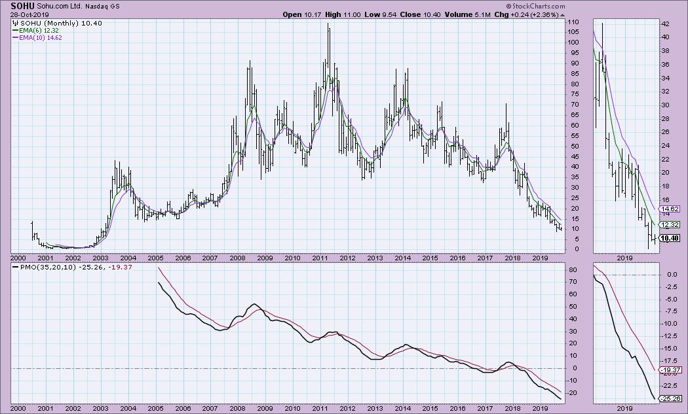688x414 pixels.
Task: Click the 2008 year label under the price chart
Action: [x=238, y=258]
